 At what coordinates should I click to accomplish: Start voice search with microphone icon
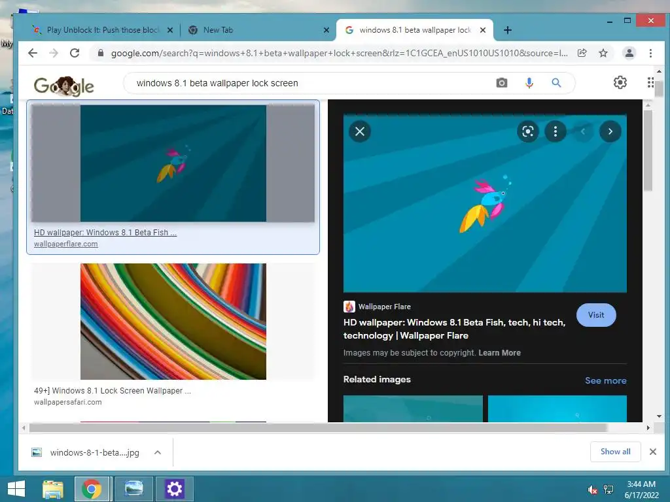(529, 83)
